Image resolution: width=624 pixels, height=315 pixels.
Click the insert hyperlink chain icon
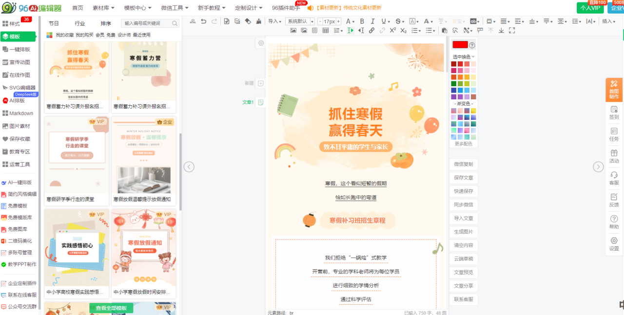point(371,30)
